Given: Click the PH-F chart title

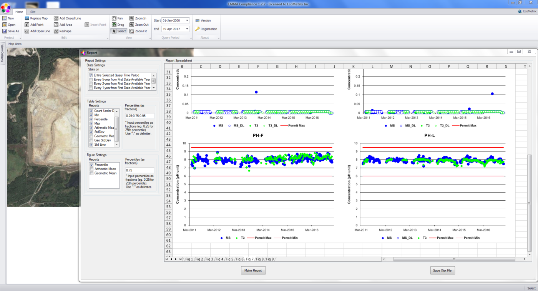Looking at the screenshot, I should click(258, 136).
